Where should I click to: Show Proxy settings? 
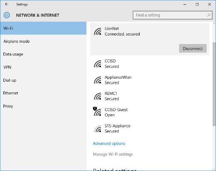(x=43, y=106)
